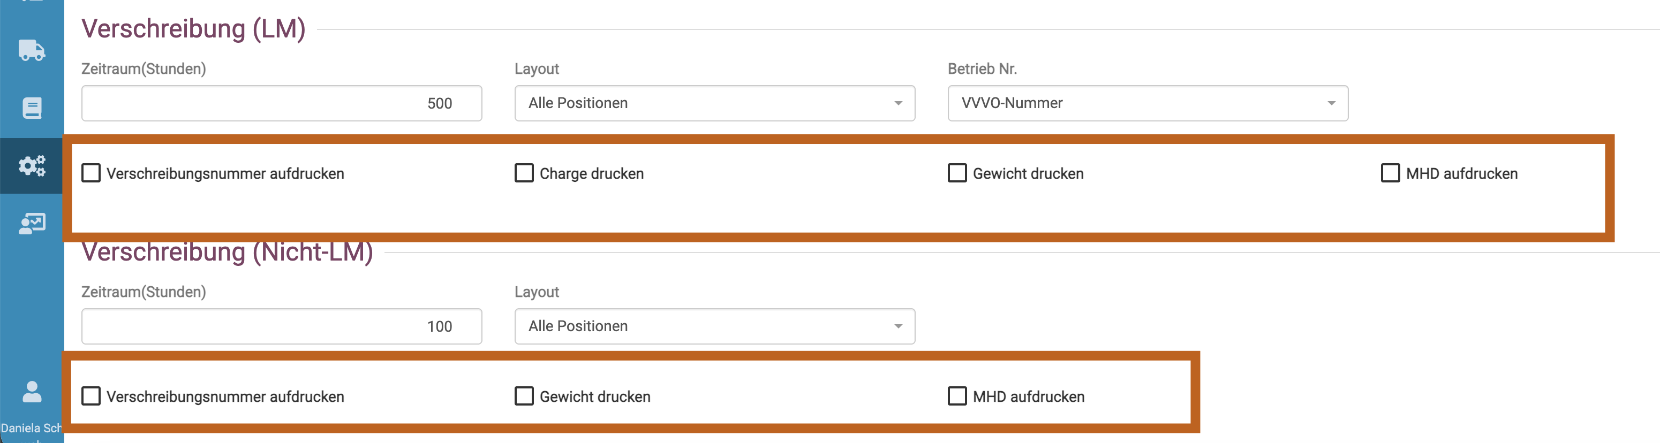The height and width of the screenshot is (443, 1660).
Task: Check the Charge drucken checkbox
Action: (524, 173)
